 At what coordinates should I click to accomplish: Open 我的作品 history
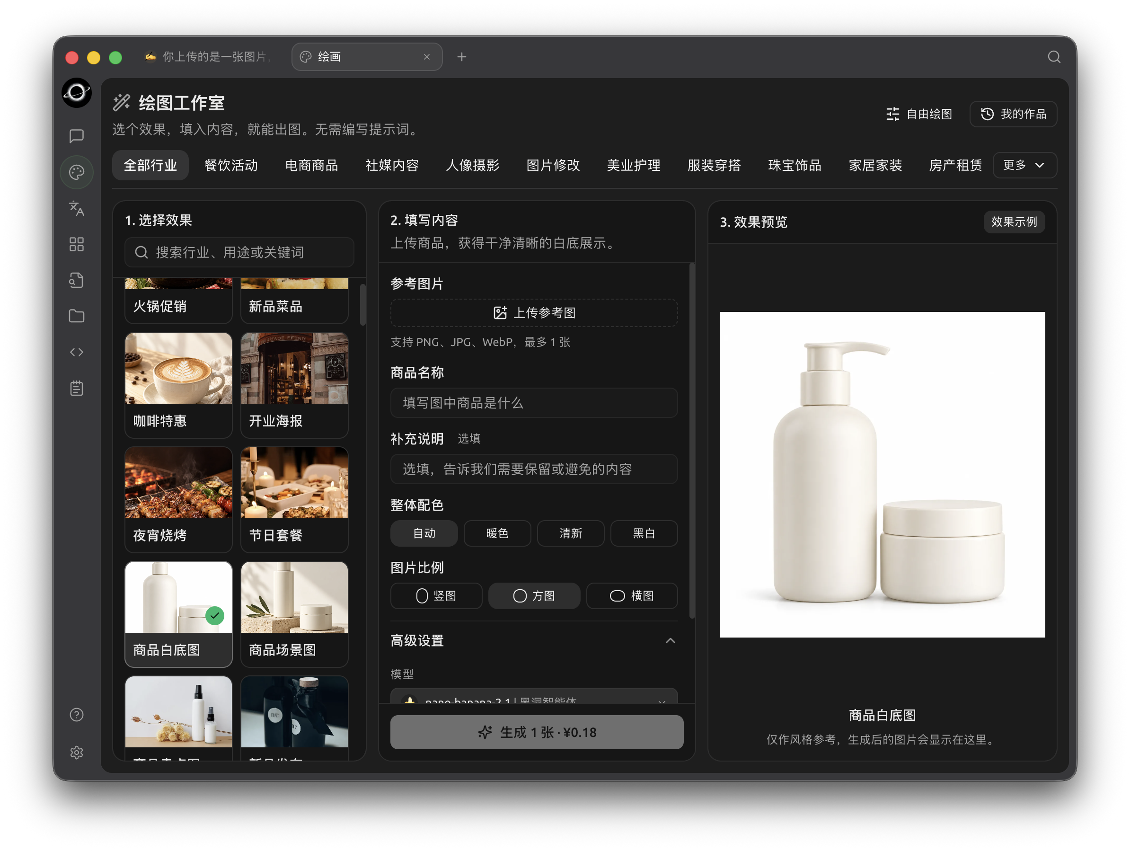[1014, 114]
